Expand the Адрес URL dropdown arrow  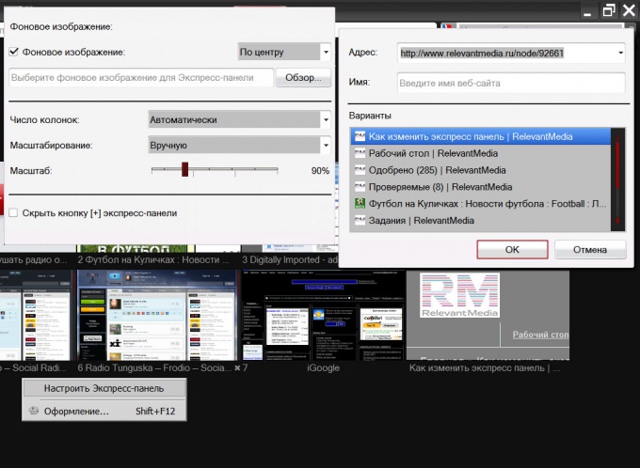(x=620, y=53)
